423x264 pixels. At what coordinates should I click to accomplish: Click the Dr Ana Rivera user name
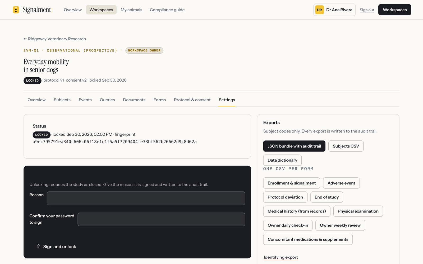[339, 10]
